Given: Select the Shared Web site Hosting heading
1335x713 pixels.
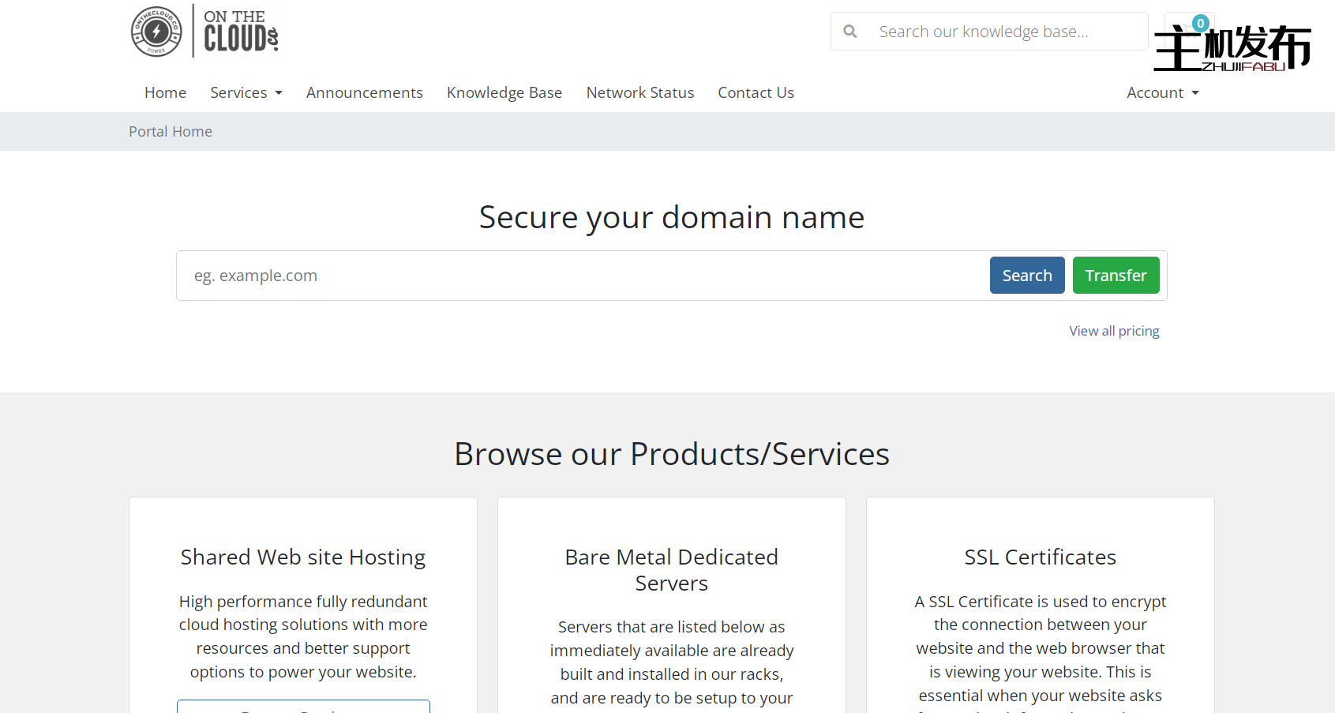Looking at the screenshot, I should pos(303,557).
